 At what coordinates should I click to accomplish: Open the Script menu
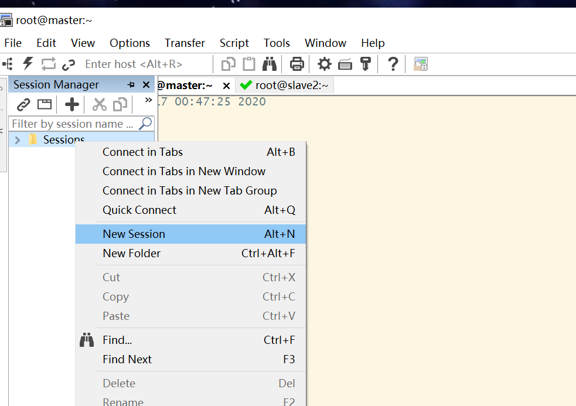[234, 43]
